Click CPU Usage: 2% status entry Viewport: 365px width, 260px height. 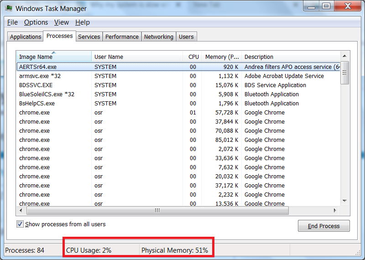[89, 250]
